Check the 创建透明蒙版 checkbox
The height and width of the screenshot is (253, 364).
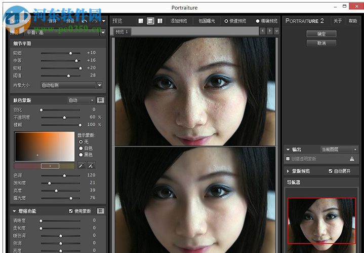tap(288, 159)
